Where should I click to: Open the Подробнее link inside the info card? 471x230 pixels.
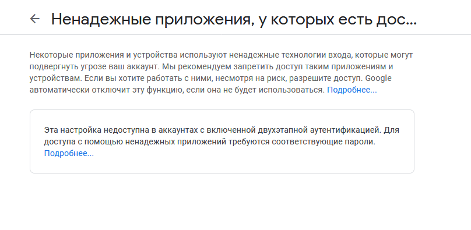coord(69,153)
